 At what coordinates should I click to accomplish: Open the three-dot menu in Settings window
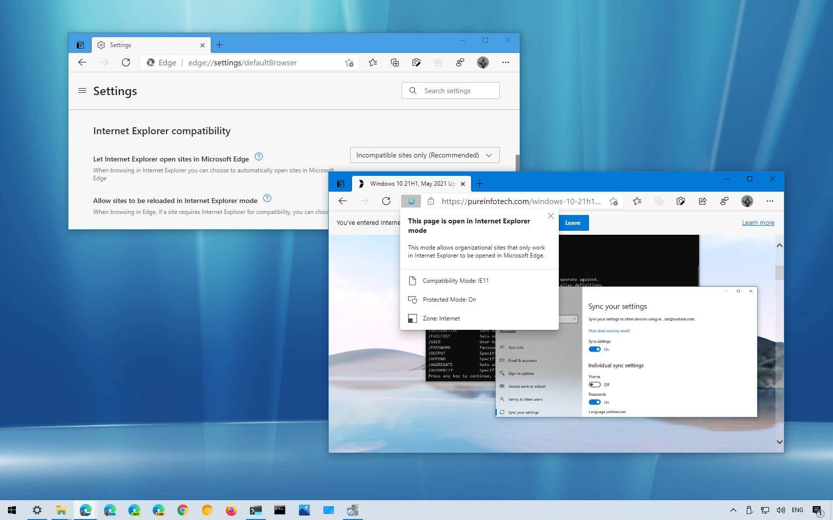[x=506, y=62]
